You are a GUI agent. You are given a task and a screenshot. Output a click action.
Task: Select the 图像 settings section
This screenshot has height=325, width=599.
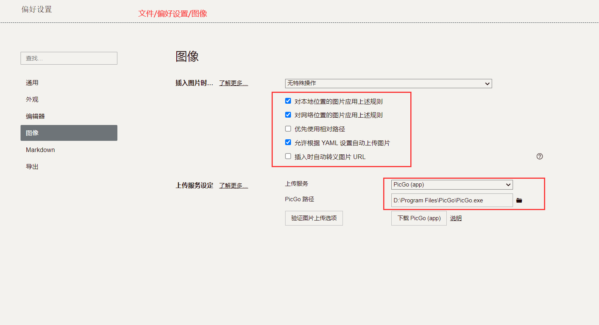(x=69, y=133)
